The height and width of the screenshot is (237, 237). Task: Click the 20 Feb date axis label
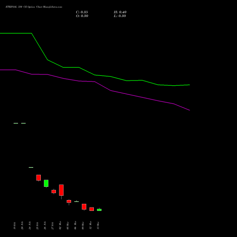(x=22, y=226)
